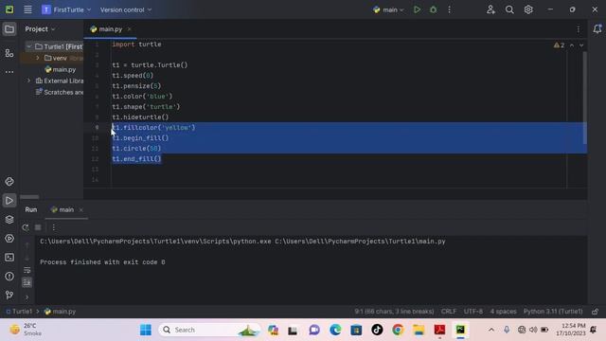Open the Terminal tool window icon
This screenshot has height=341, width=606.
pos(9,257)
